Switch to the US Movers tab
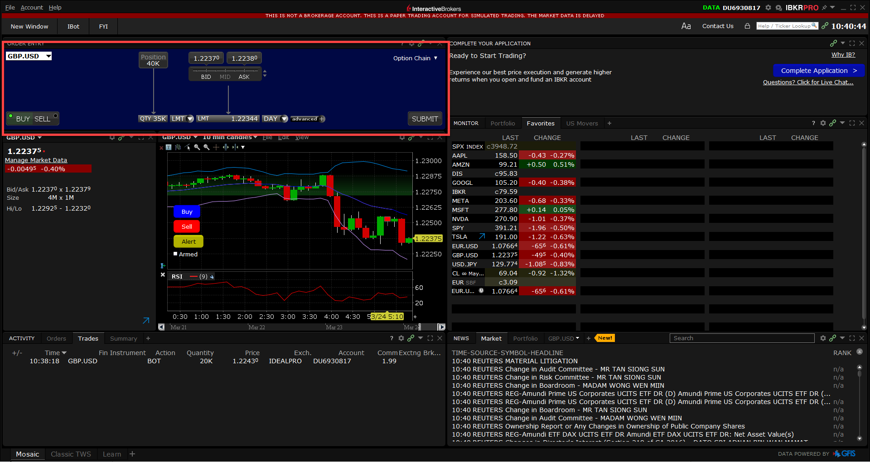Screen dimensions: 870x462 click(x=582, y=123)
